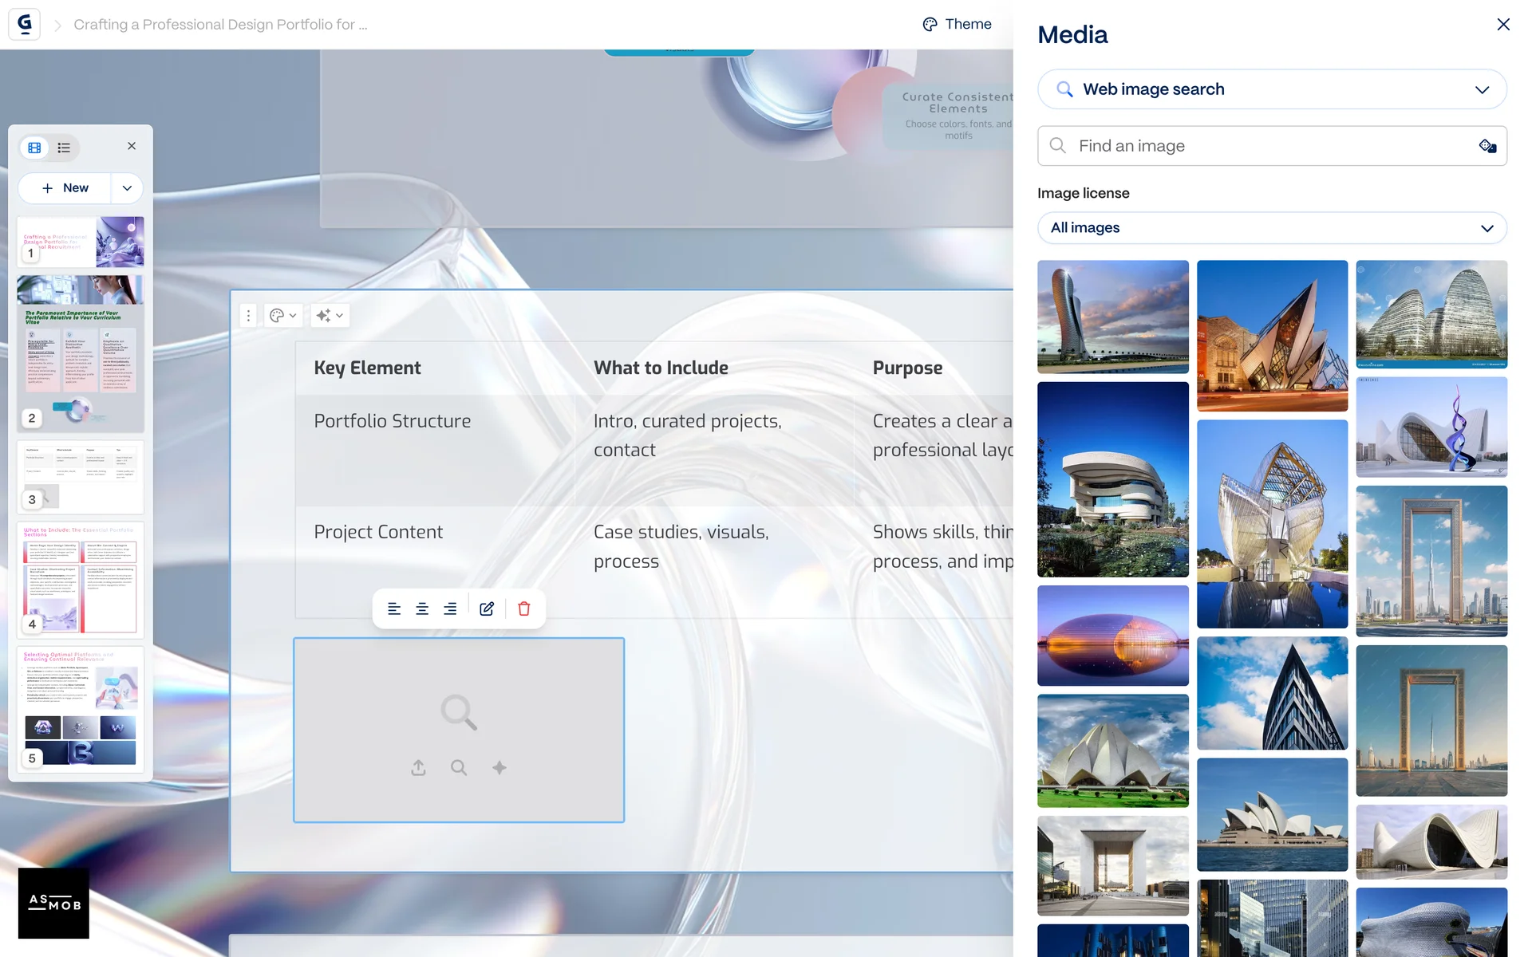Viewport: 1532px width, 957px height.
Task: Click the align center icon
Action: pos(422,608)
